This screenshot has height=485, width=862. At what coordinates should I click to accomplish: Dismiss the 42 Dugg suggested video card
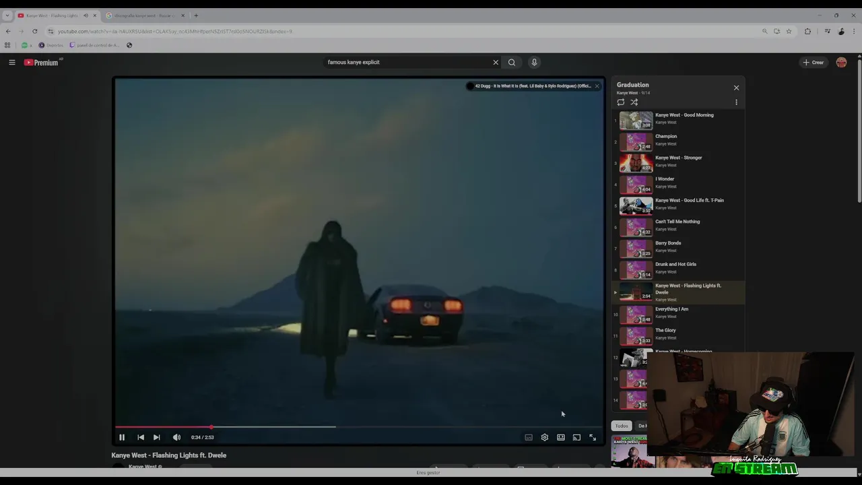(597, 86)
